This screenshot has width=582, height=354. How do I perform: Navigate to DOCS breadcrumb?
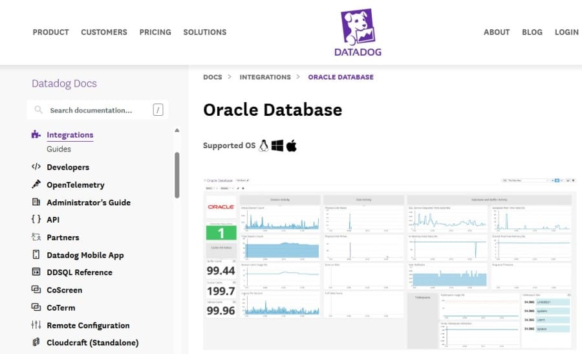click(x=213, y=77)
